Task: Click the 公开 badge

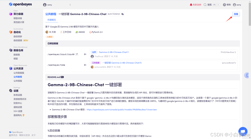Action: click(94, 52)
